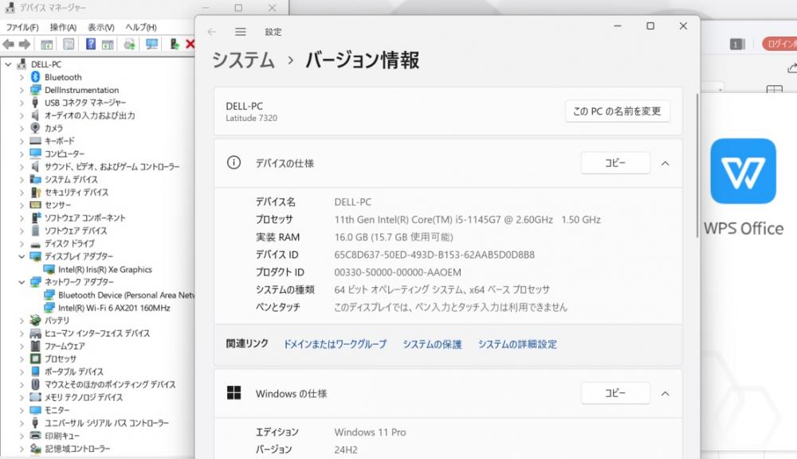797x459 pixels.
Task: Click the red ログイン button in WPS
Action: [x=779, y=44]
